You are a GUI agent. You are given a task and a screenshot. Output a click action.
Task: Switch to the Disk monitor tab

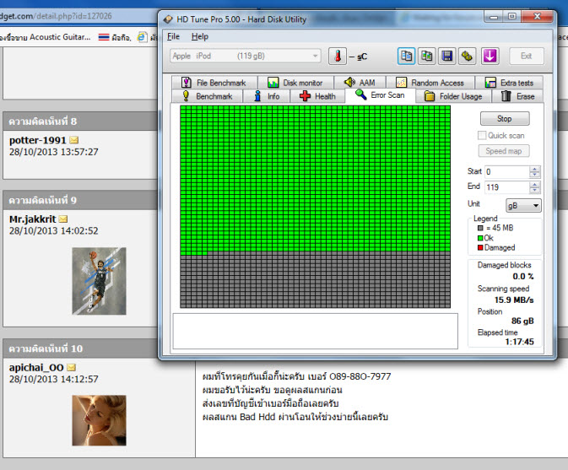coord(295,83)
